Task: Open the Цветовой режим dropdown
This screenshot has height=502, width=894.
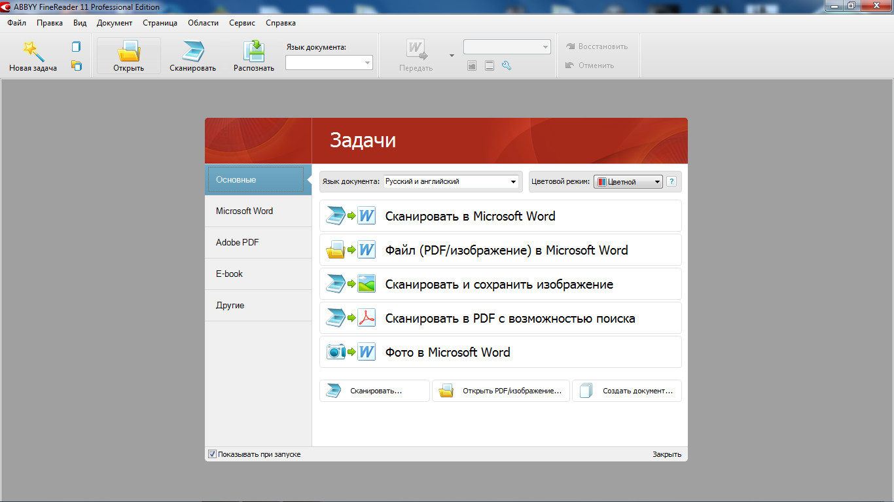Action: point(628,182)
